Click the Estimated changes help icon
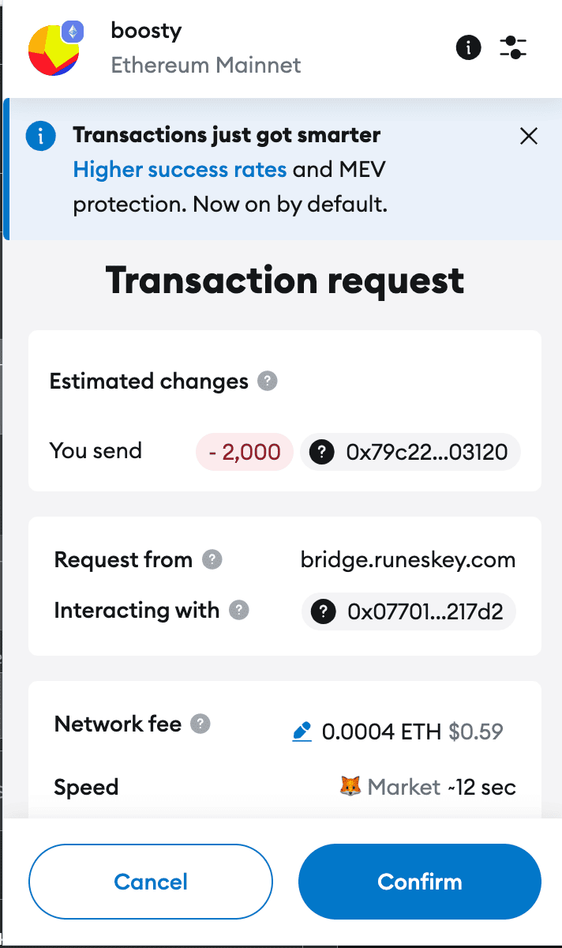This screenshot has width=562, height=948. [x=267, y=381]
